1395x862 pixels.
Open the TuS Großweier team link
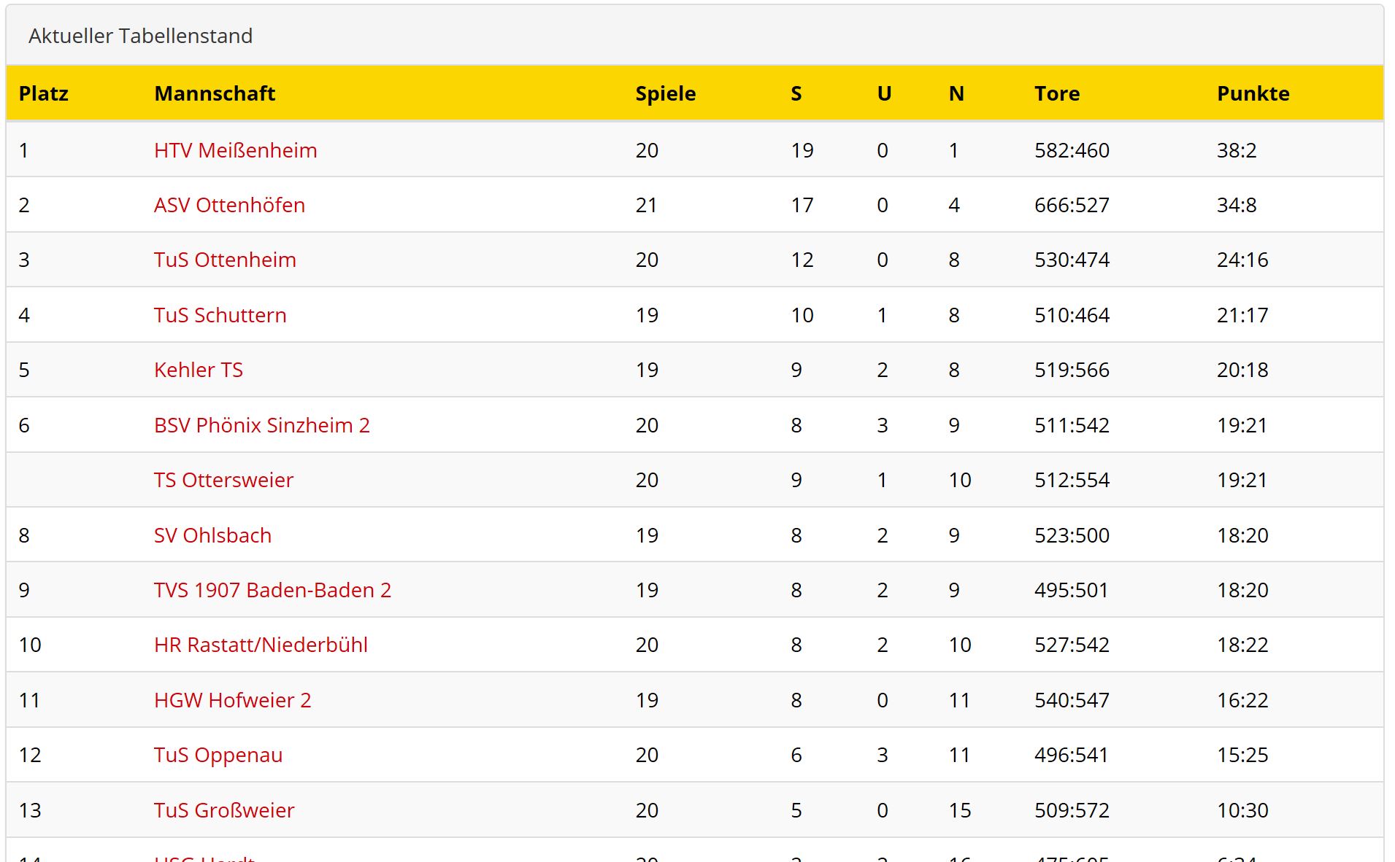[x=224, y=810]
